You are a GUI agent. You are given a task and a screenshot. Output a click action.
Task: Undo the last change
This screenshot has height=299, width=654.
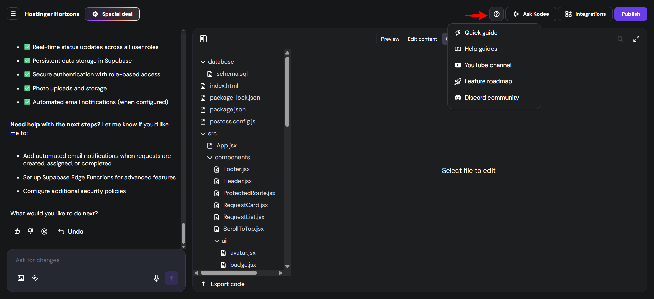pyautogui.click(x=71, y=231)
